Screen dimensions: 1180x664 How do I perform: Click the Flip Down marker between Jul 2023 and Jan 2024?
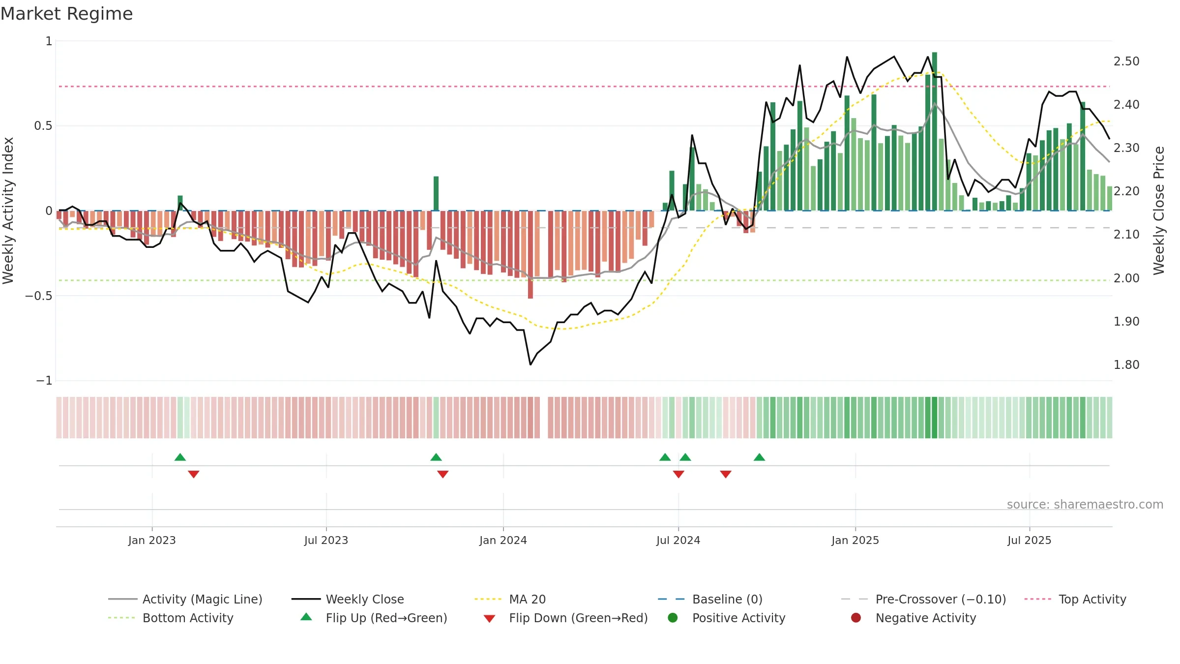click(x=443, y=474)
